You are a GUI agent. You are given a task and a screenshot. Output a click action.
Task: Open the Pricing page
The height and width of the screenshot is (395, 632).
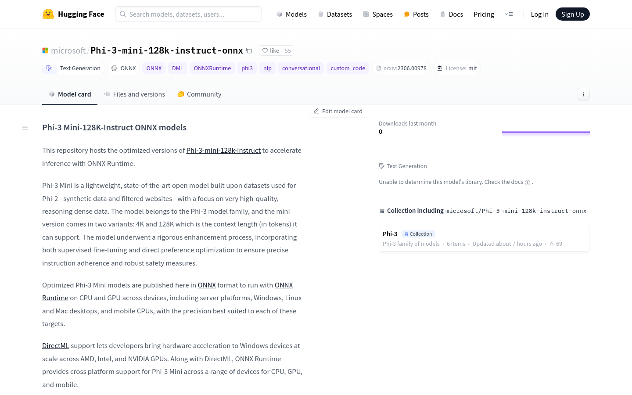click(484, 14)
